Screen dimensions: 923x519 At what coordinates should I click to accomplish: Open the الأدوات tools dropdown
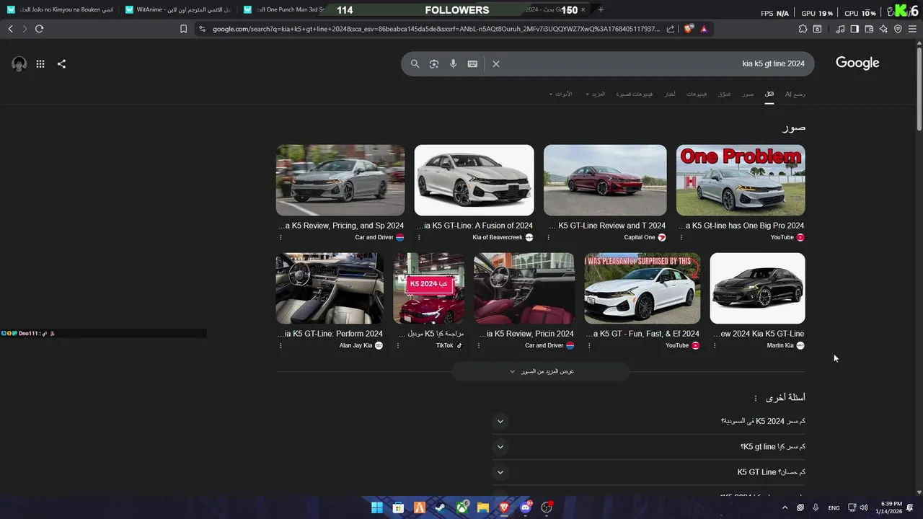click(x=561, y=94)
